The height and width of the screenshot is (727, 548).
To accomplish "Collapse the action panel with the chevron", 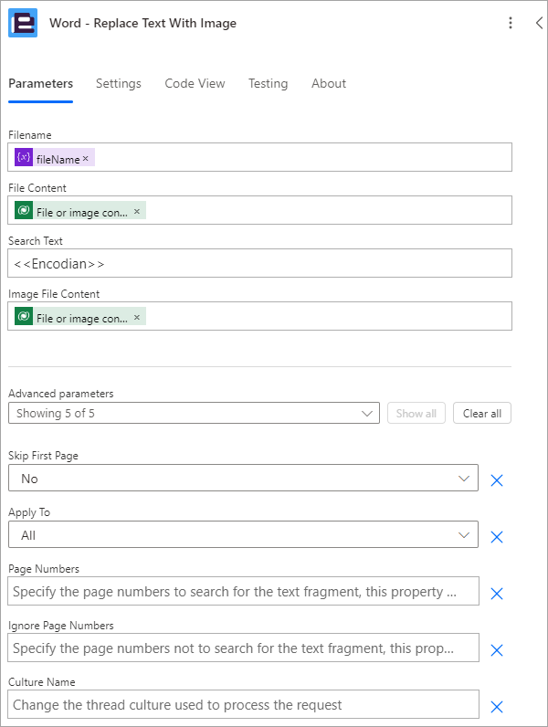I will pyautogui.click(x=539, y=23).
